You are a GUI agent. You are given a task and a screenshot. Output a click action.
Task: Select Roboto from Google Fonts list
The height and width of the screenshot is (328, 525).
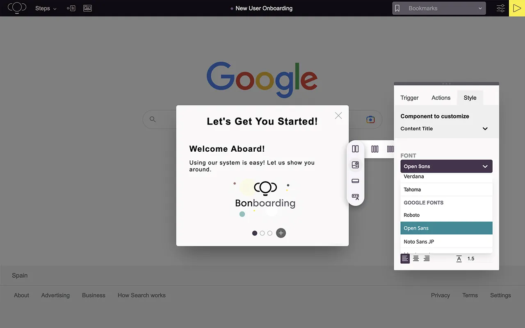[411, 215]
